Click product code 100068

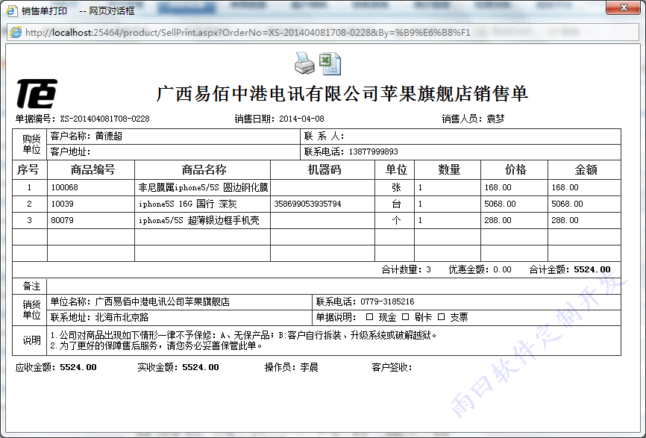64,187
